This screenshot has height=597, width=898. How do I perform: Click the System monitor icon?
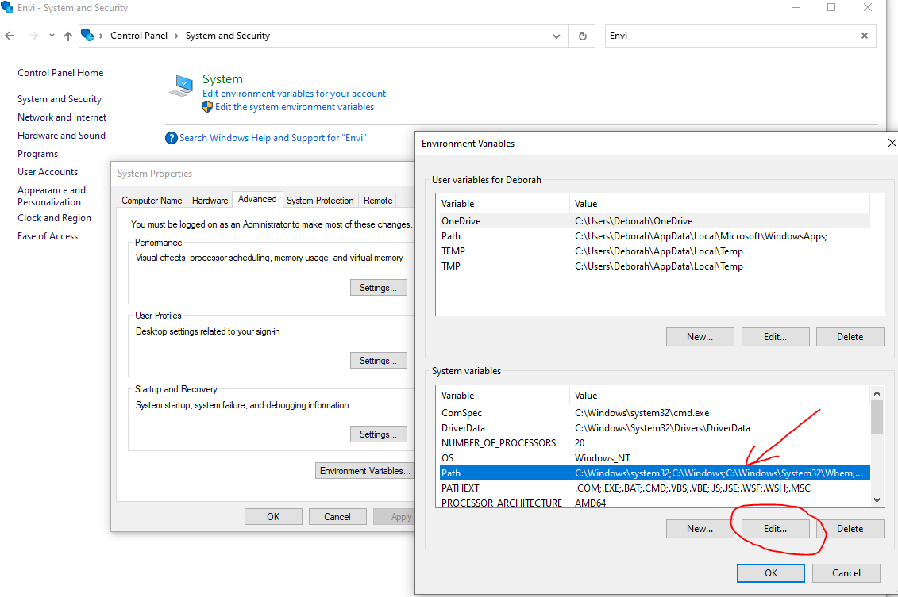(181, 85)
